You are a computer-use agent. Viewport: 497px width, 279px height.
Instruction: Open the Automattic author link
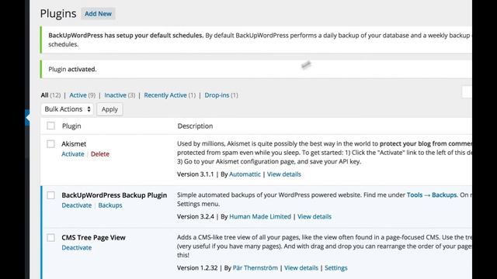click(245, 174)
